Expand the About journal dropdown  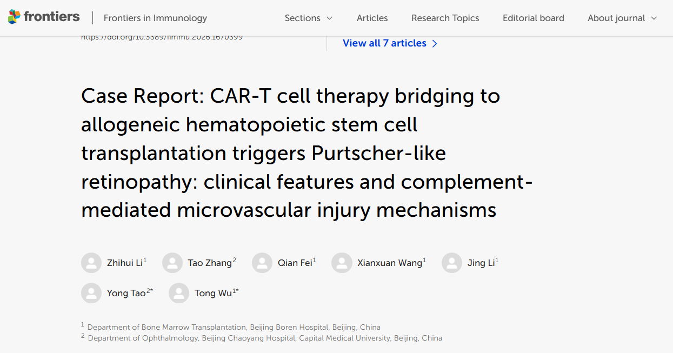[622, 18]
